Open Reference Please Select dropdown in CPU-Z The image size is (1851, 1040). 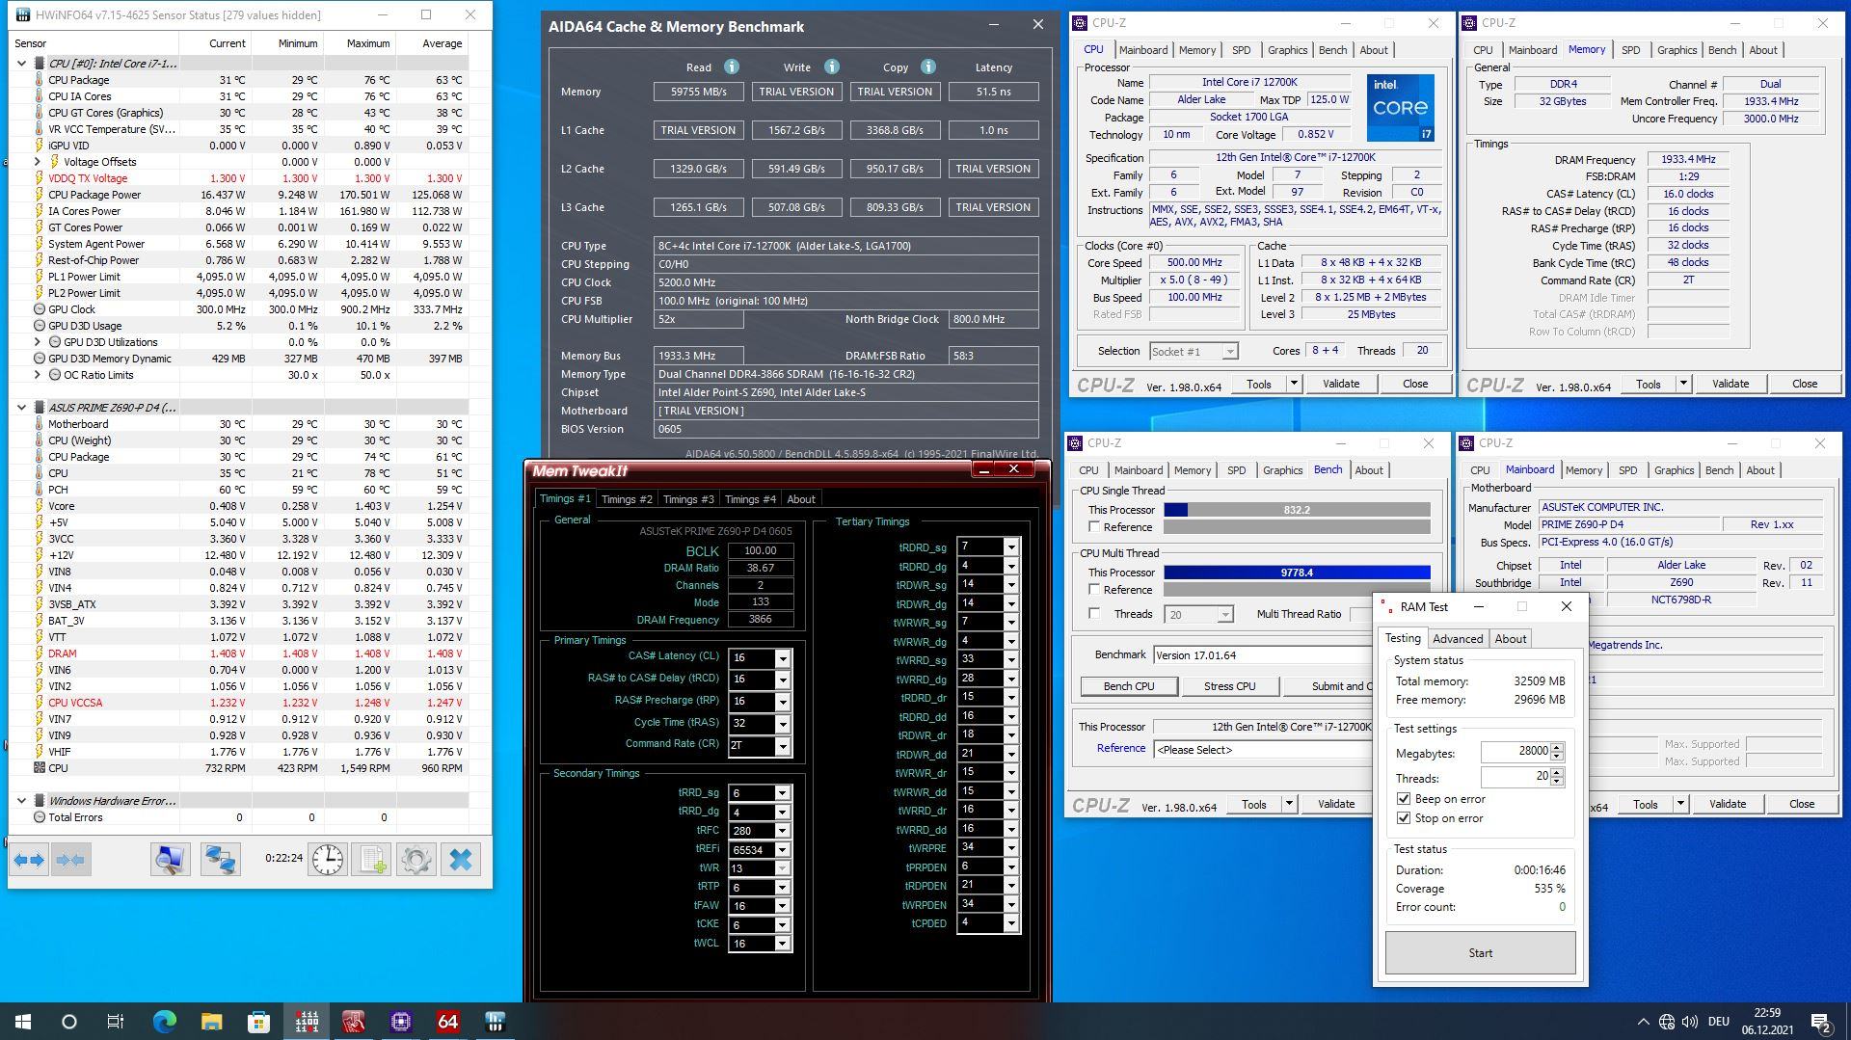click(1262, 750)
